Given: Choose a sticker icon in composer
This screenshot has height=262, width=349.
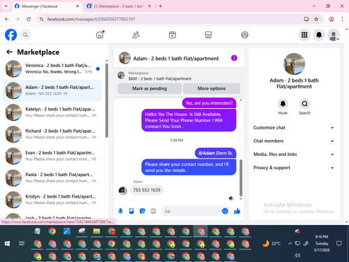Looking at the screenshot, I should coord(142,211).
